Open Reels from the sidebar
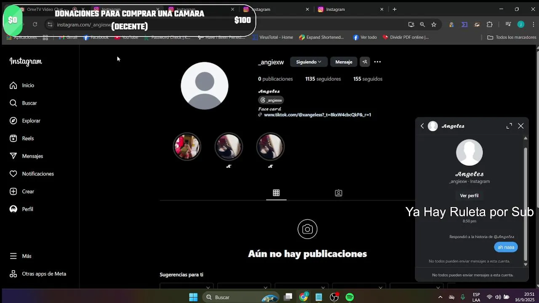The height and width of the screenshot is (303, 539). (22, 138)
